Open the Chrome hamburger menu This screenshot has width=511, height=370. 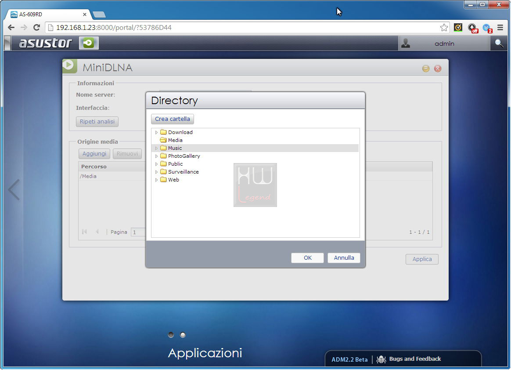point(500,28)
